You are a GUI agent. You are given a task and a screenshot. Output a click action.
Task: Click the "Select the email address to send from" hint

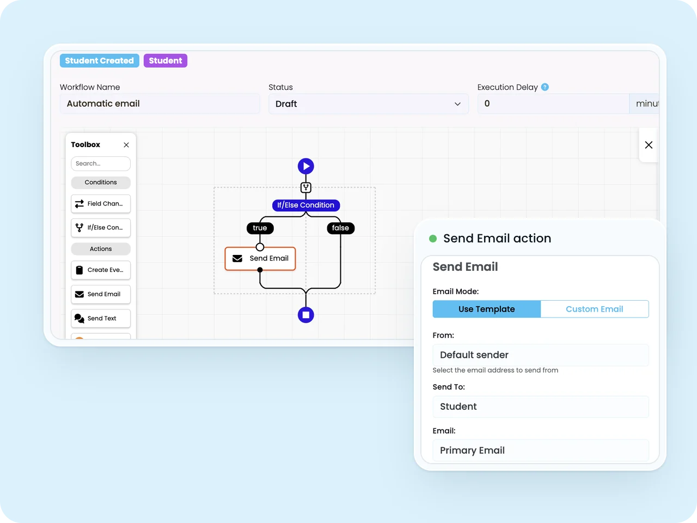pyautogui.click(x=496, y=370)
